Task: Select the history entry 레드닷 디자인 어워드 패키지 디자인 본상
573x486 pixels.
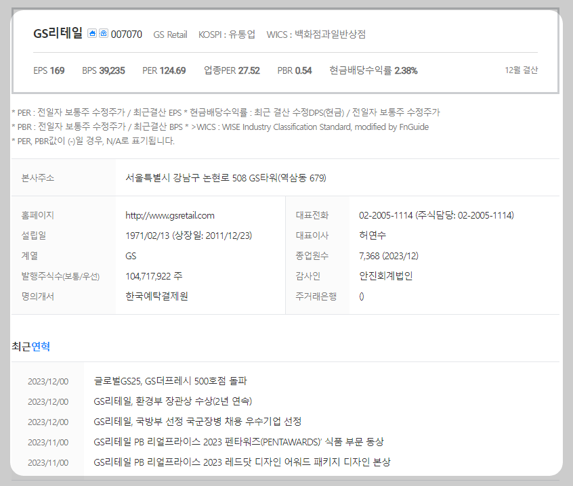Action: pyautogui.click(x=242, y=462)
